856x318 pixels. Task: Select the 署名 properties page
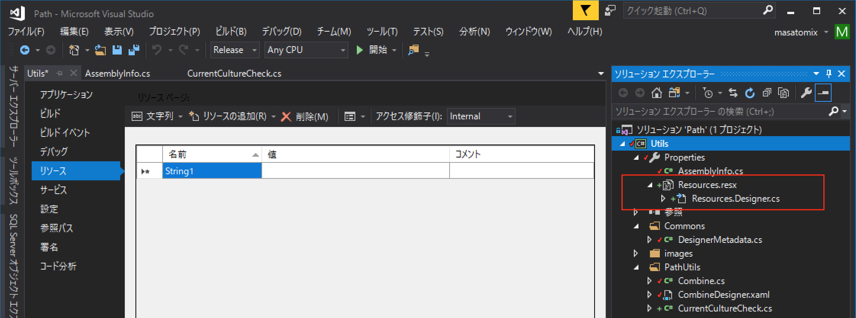click(x=49, y=247)
